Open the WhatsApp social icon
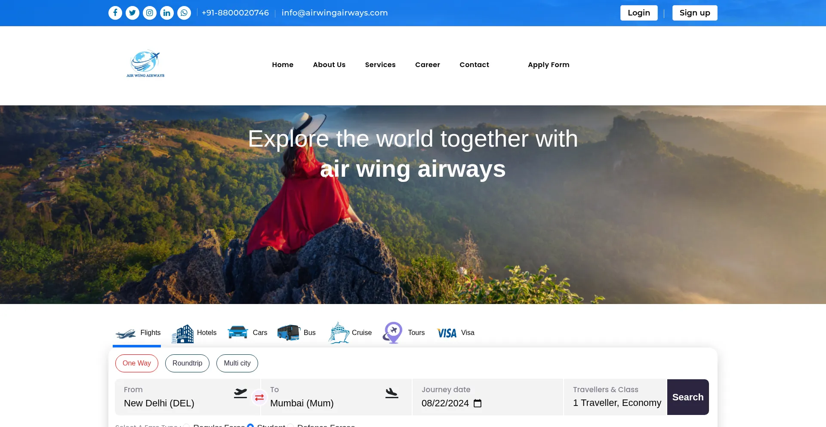Viewport: 826px width, 427px height. (184, 13)
